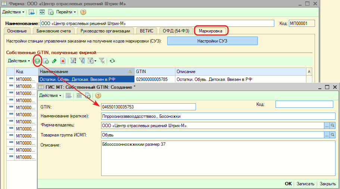340x189 pixels.
Task: Click the Товарная группа ИСМП field with Обувь
Action: pyautogui.click(x=212, y=135)
